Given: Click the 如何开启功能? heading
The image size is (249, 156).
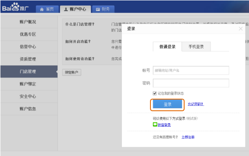Looking at the screenshot, I should click(78, 41).
